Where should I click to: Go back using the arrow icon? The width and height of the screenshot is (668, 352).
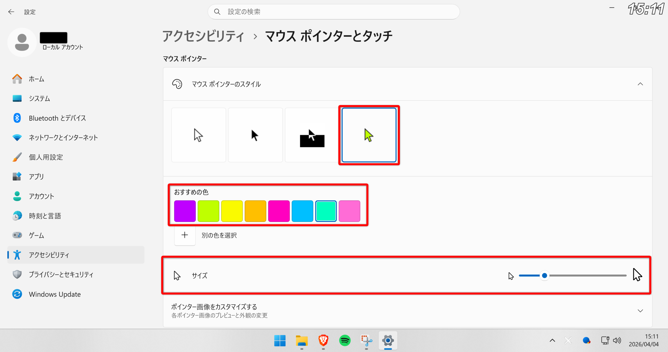(11, 12)
